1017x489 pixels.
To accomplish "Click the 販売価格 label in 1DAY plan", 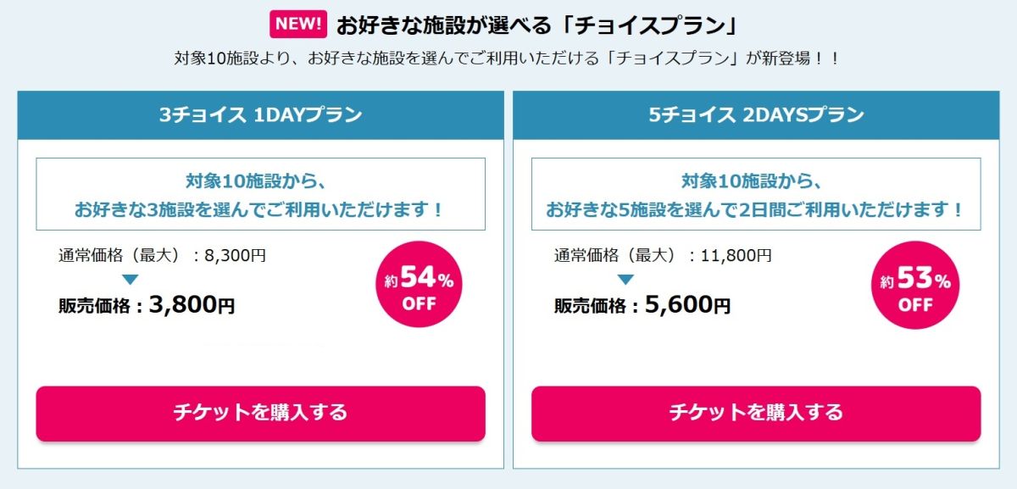I will click(95, 307).
